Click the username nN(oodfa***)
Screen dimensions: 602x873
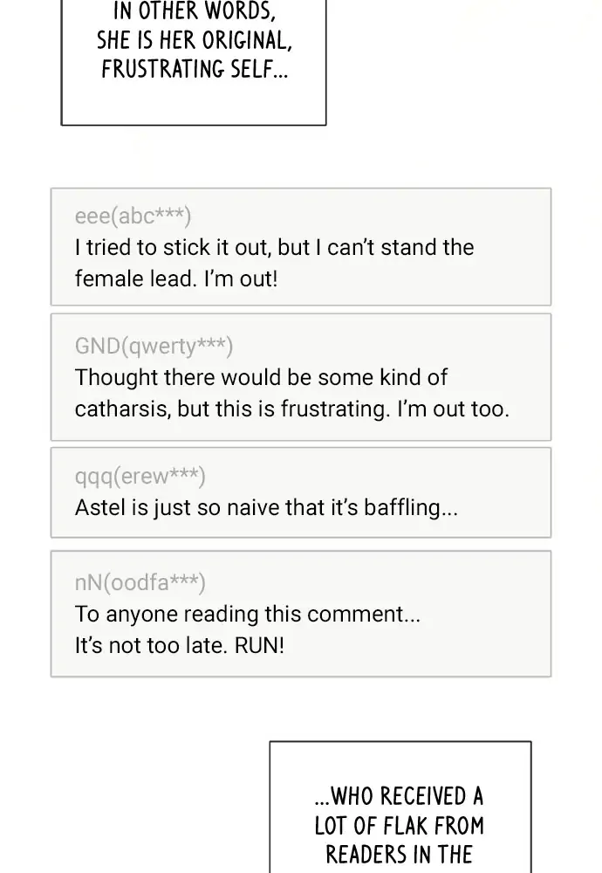coord(140,582)
